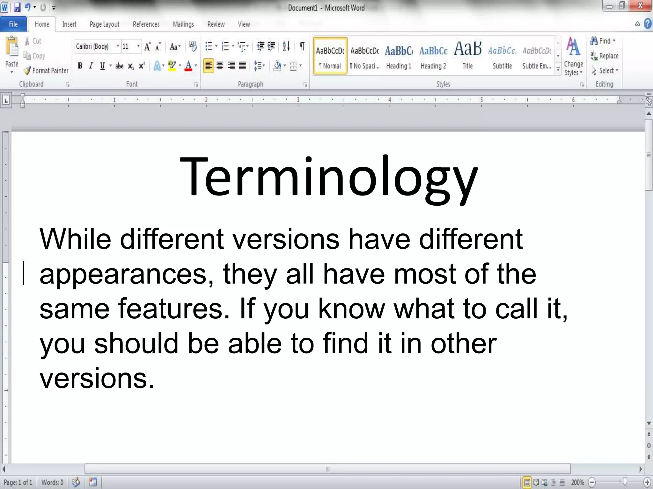This screenshot has height=489, width=653.
Task: Click the Multilevel List icon
Action: pyautogui.click(x=242, y=46)
